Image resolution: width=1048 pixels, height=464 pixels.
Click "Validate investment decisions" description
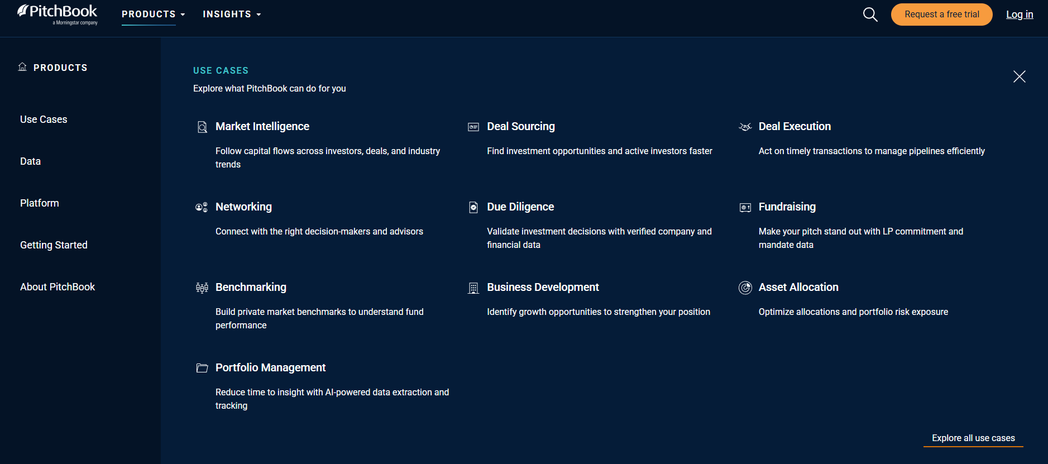pos(599,238)
